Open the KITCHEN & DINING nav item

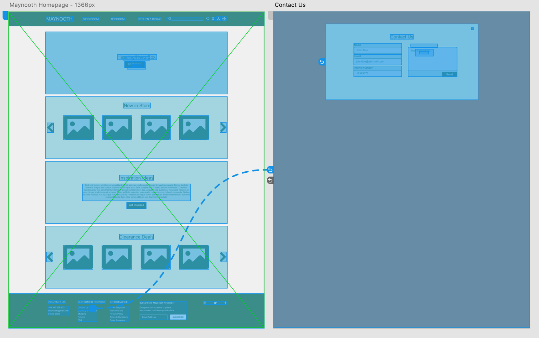coord(149,19)
